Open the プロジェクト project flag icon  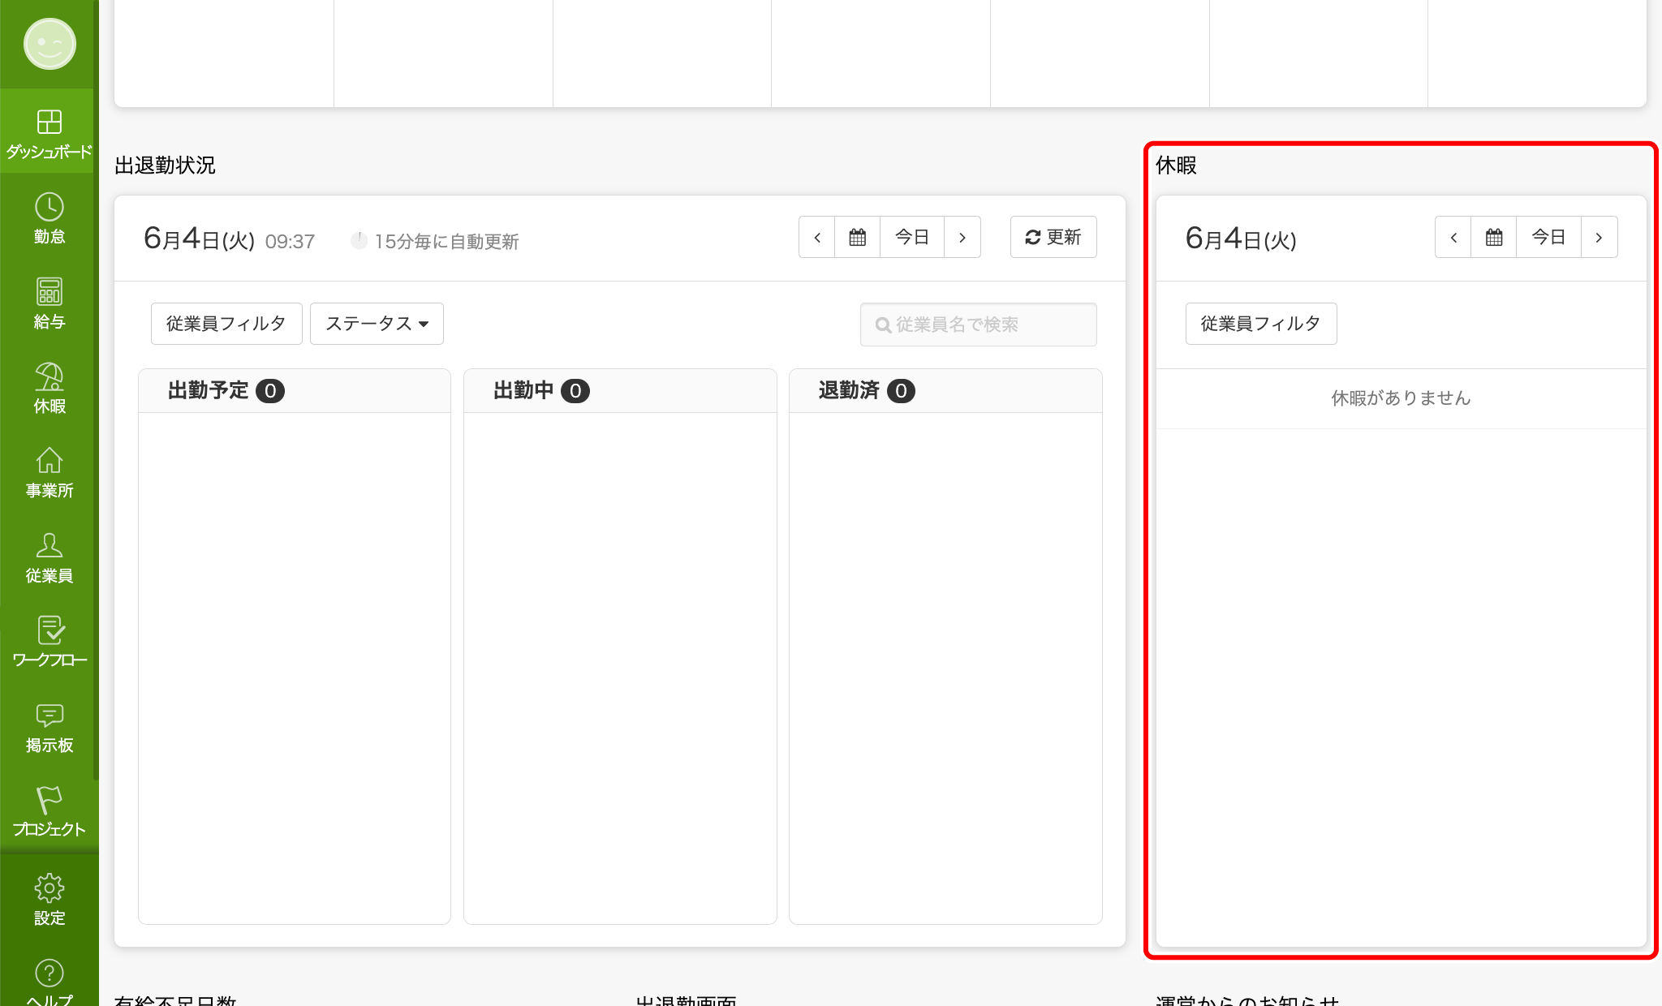(49, 811)
